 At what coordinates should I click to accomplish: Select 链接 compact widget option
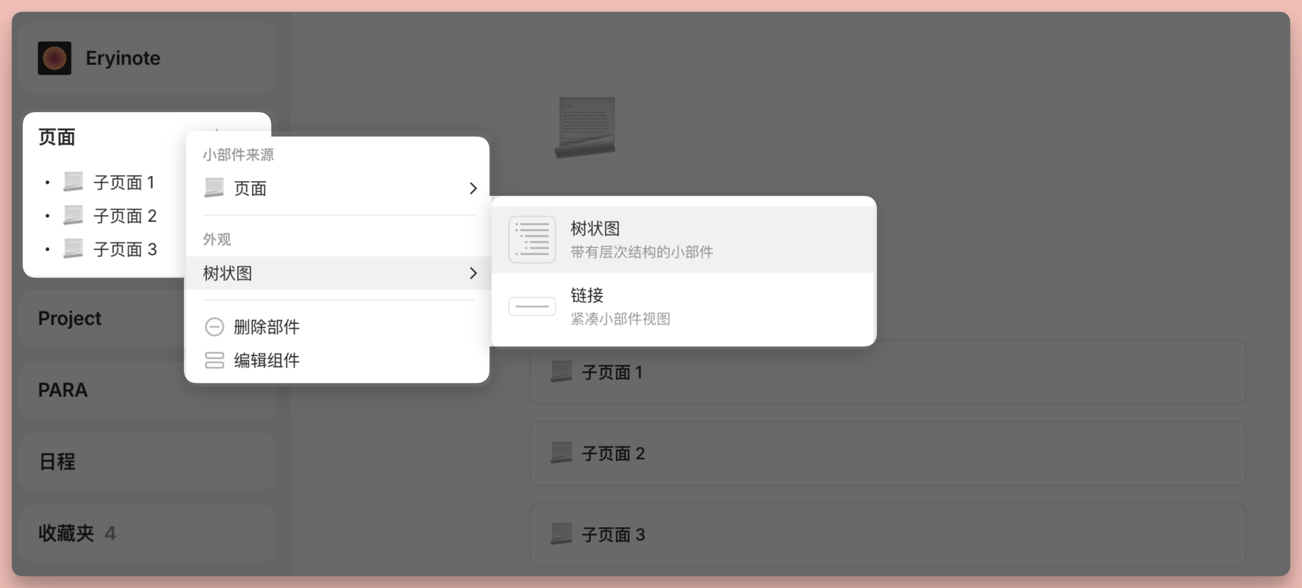pyautogui.click(x=684, y=307)
